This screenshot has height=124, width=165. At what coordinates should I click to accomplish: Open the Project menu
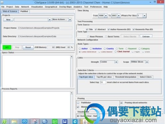10,7
